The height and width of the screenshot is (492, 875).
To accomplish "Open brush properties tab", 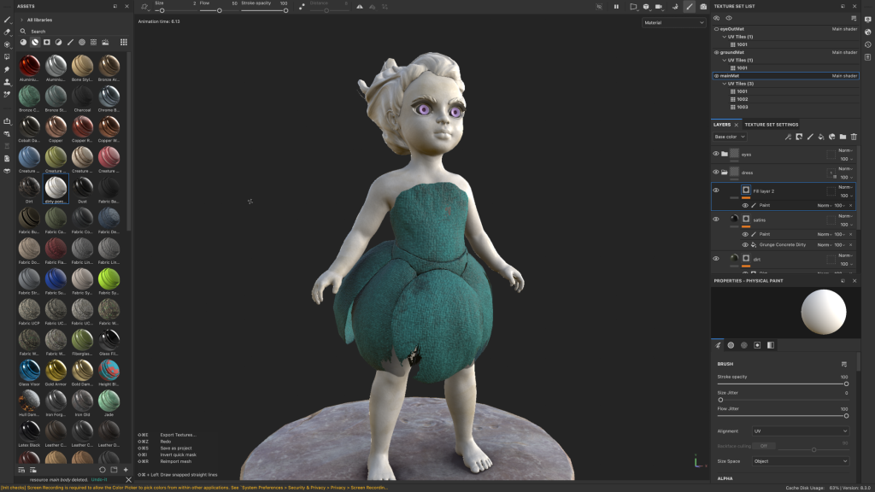I will pyautogui.click(x=718, y=345).
